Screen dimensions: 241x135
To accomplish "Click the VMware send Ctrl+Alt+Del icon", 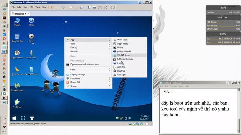I will coord(63,7).
